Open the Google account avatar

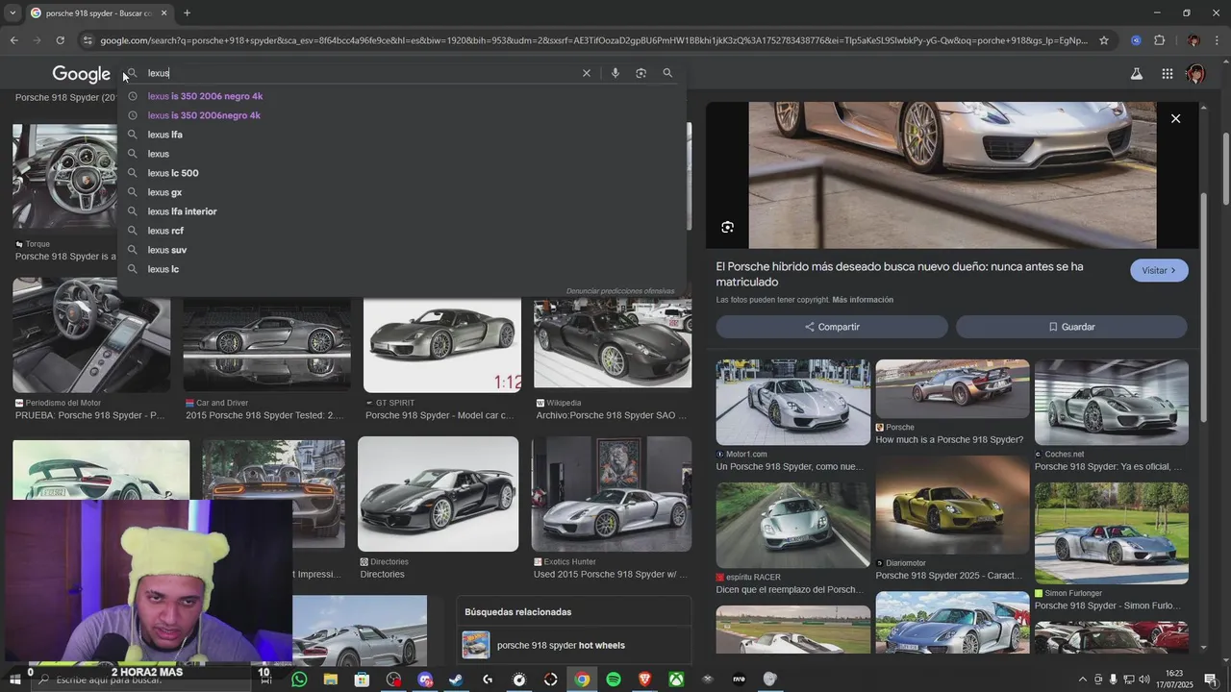pyautogui.click(x=1195, y=74)
